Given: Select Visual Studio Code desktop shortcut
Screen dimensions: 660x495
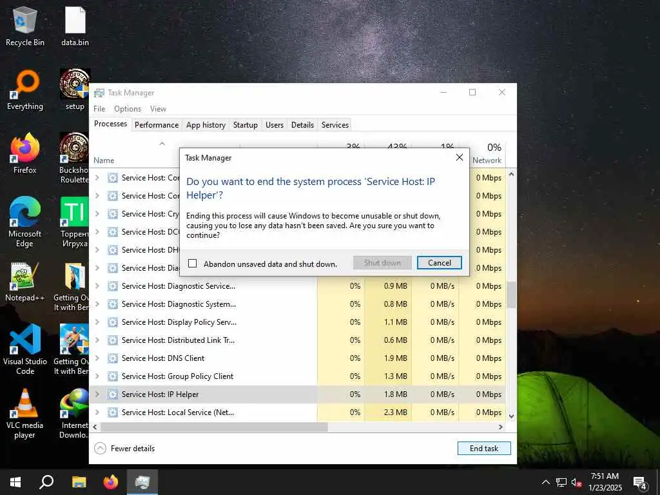Looking at the screenshot, I should (25, 349).
